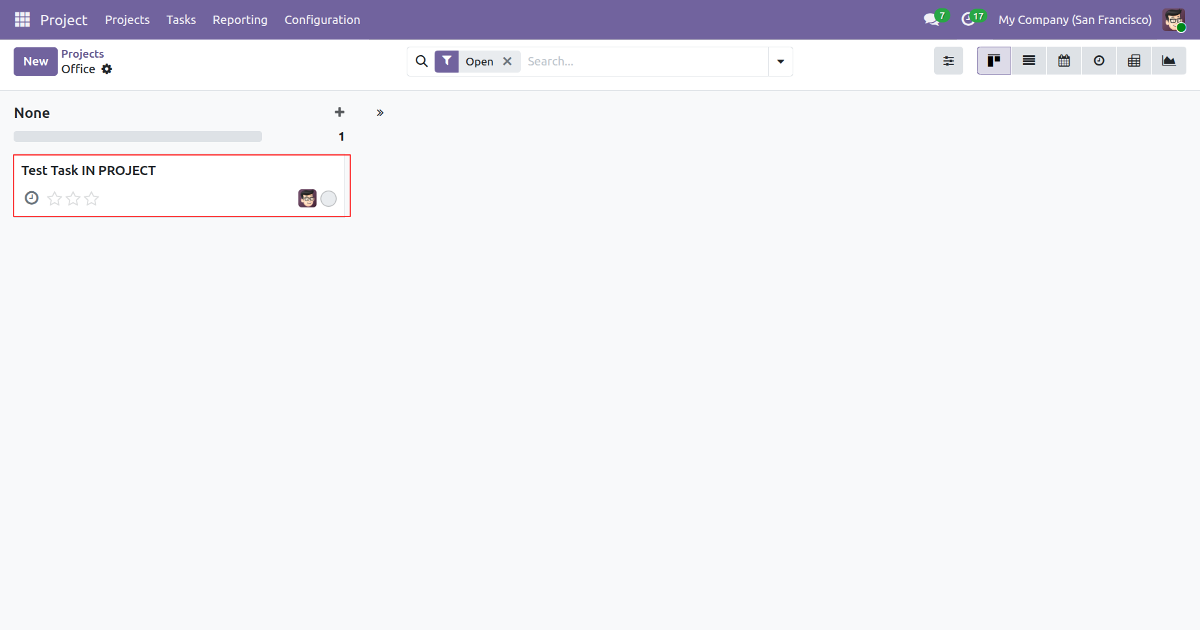Screen dimensions: 1200x630
Task: Switch to Graph view
Action: [1169, 61]
